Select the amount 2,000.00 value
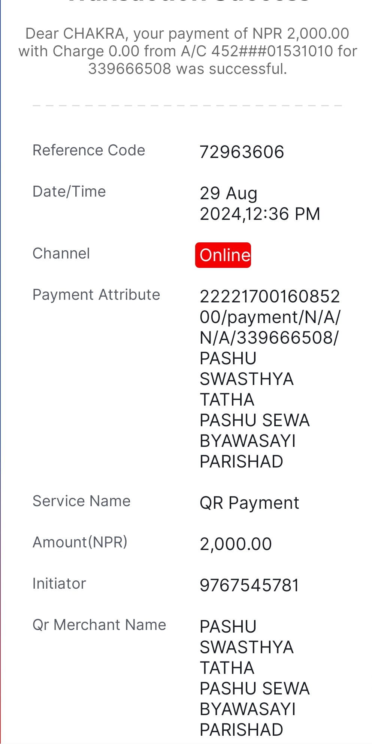 (x=236, y=544)
